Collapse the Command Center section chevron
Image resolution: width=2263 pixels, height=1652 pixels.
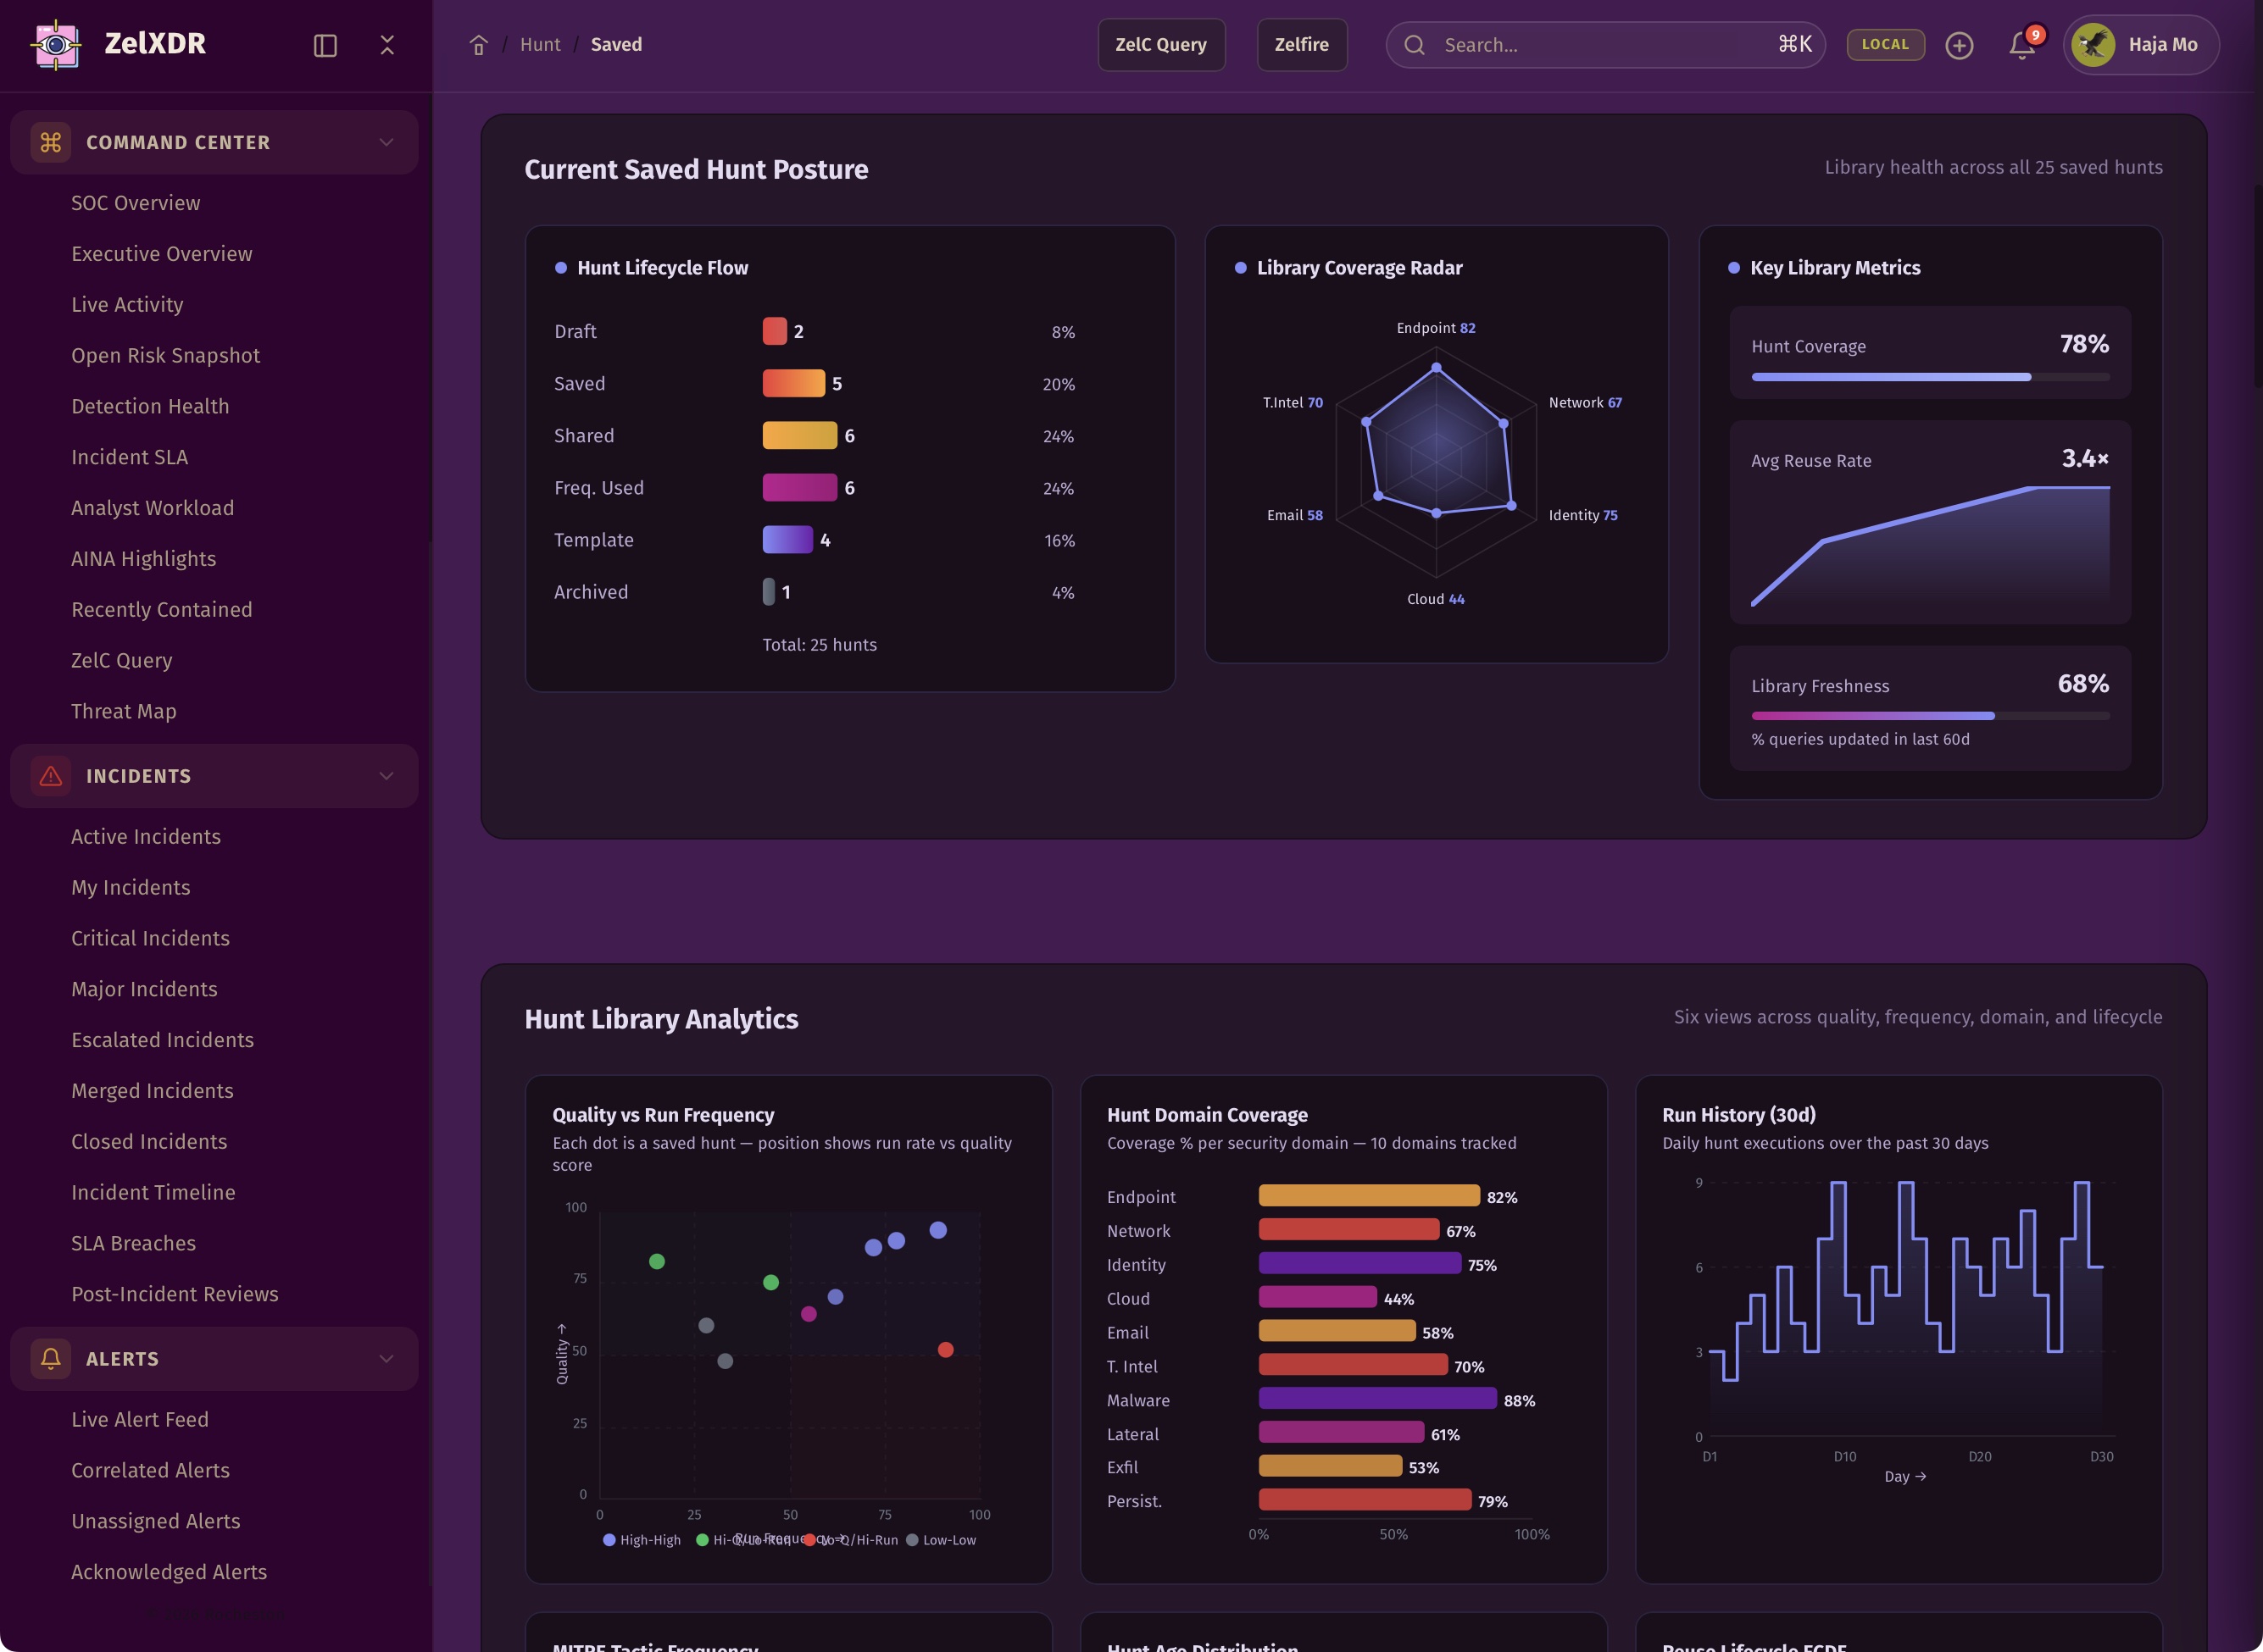click(386, 142)
